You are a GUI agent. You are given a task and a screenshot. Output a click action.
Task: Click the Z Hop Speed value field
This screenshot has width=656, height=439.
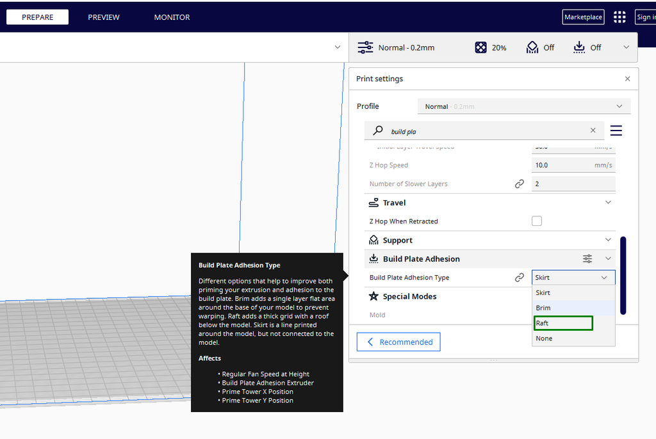[573, 165]
